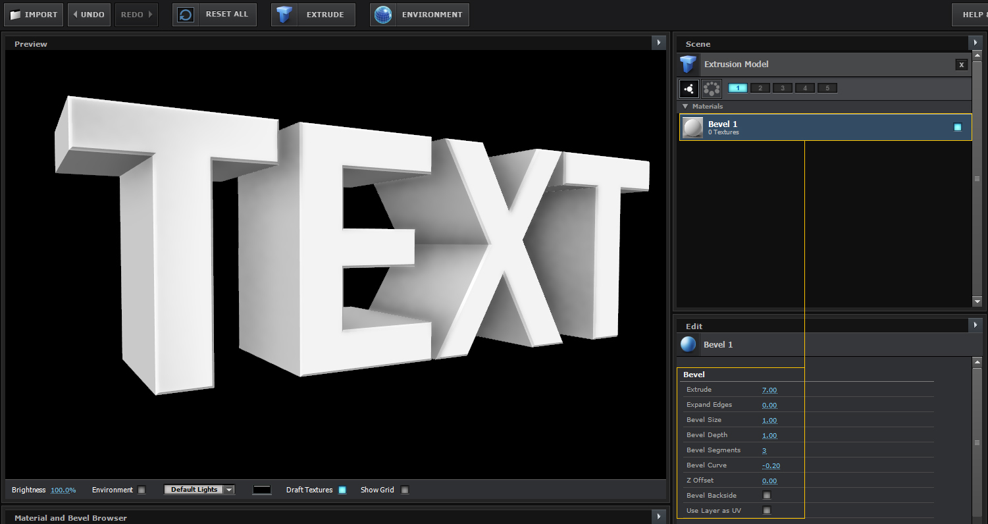
Task: Select the particle replicator icon in Scene
Action: tap(689, 88)
